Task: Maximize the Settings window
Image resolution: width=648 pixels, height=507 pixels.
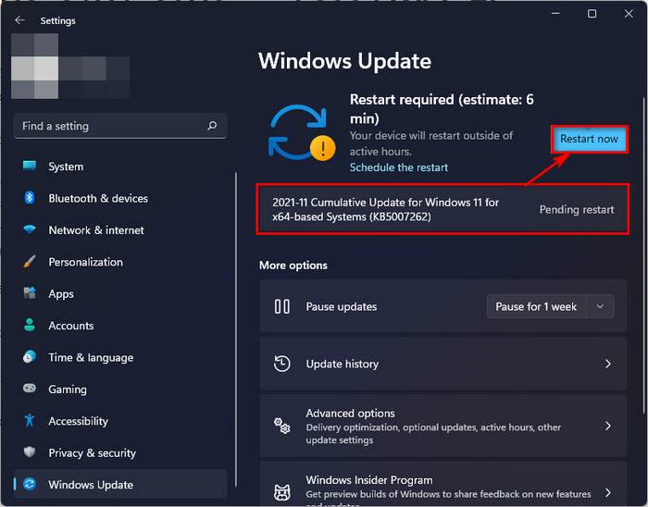Action: [592, 13]
